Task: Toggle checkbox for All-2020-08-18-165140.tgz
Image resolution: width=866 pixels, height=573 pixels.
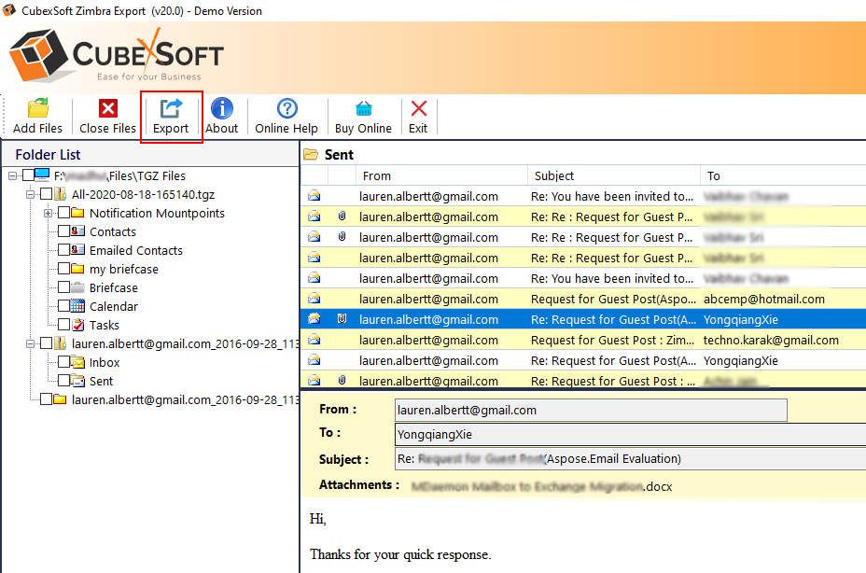Action: coord(46,194)
